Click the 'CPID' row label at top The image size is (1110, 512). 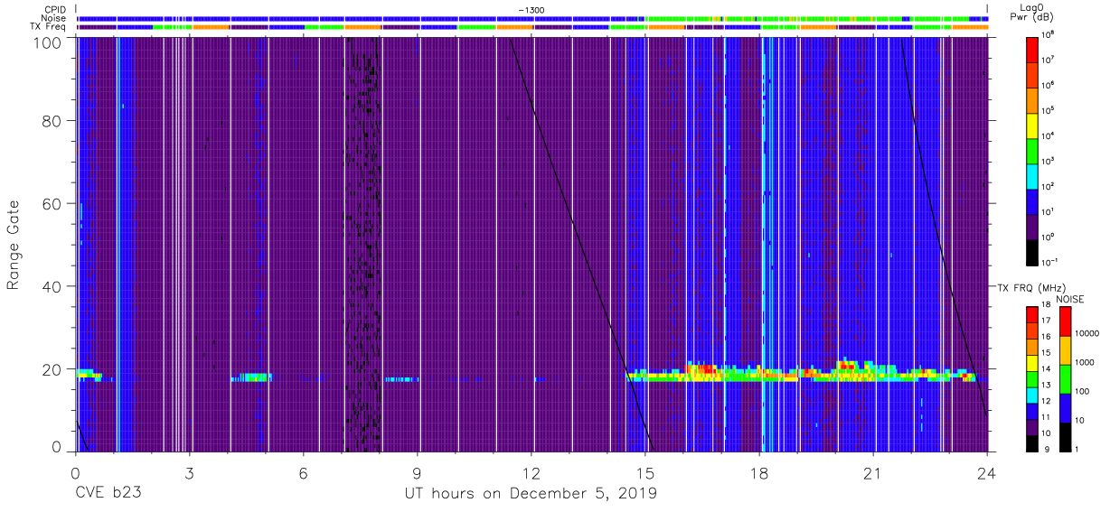[x=55, y=10]
